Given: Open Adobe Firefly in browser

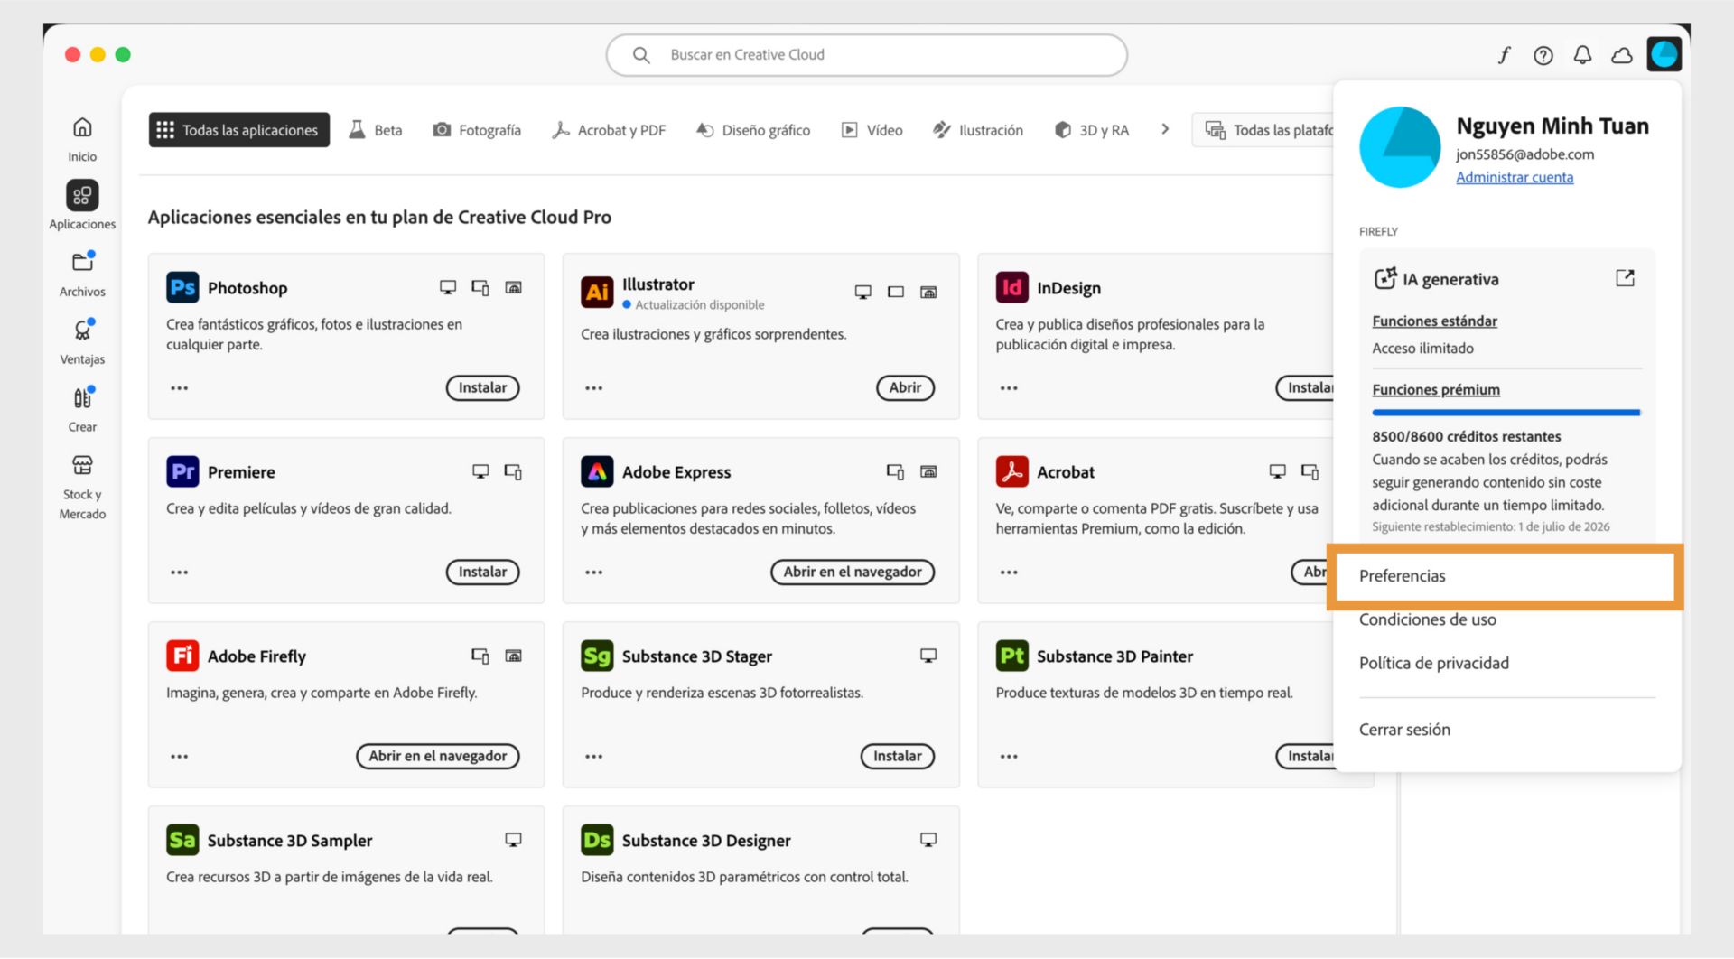Looking at the screenshot, I should point(438,756).
